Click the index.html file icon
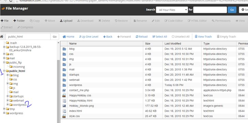 [x=64, y=111]
